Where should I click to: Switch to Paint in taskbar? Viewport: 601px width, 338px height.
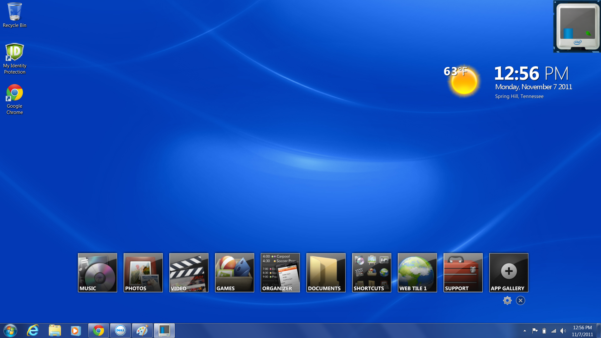pos(142,330)
